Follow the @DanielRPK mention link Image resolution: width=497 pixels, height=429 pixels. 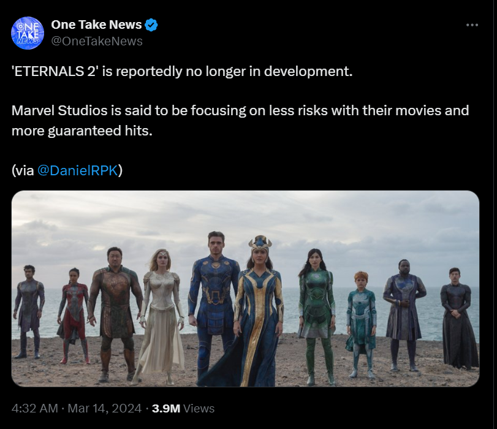point(78,170)
